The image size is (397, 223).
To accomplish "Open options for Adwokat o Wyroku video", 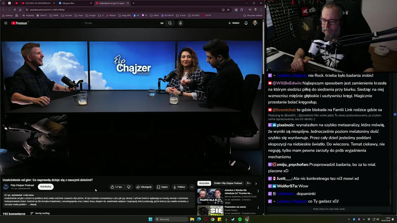I will point(258,191).
